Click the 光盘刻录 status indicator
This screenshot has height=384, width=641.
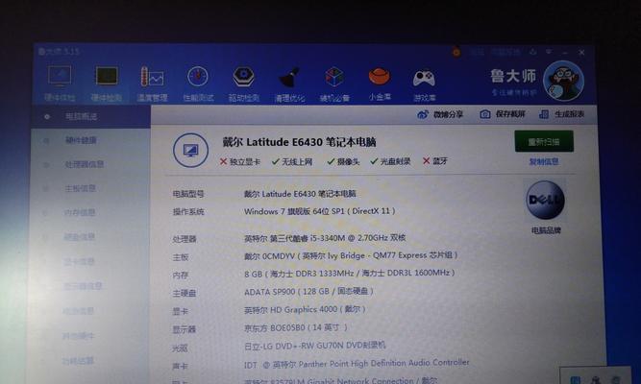coord(390,161)
